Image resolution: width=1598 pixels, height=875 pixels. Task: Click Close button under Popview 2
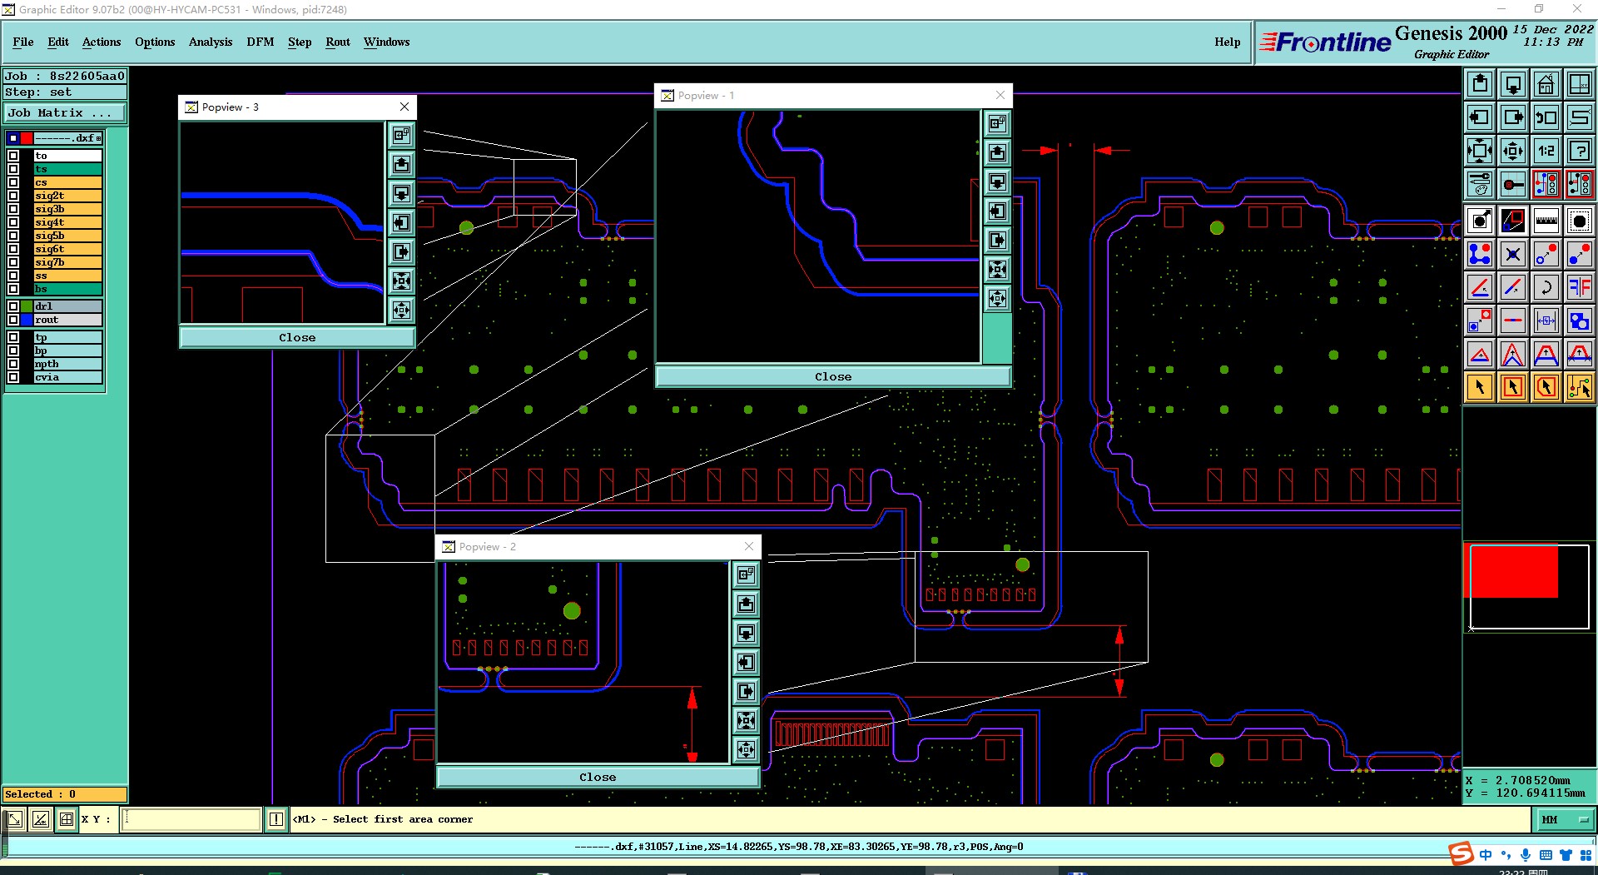[598, 777]
